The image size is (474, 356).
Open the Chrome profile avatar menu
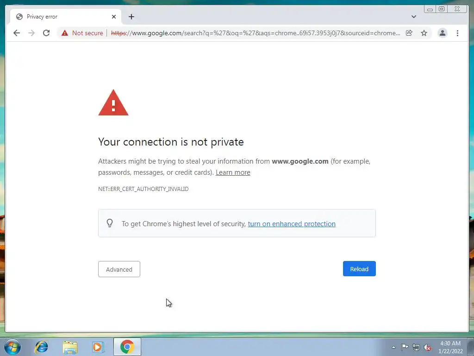tap(442, 33)
